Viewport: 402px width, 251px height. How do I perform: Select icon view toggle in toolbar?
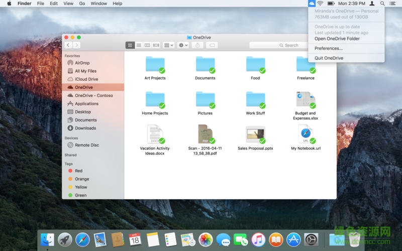point(130,45)
